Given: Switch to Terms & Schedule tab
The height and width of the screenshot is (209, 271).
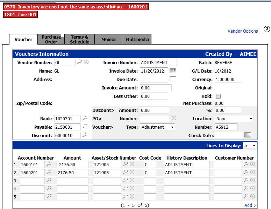Looking at the screenshot, I should click(x=79, y=39).
